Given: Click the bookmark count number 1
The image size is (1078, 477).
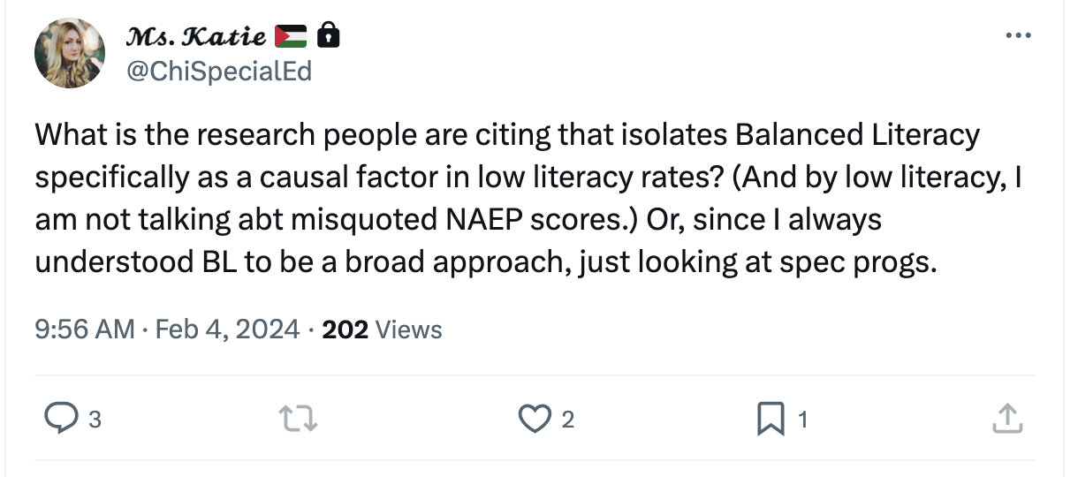Looking at the screenshot, I should coord(803,420).
